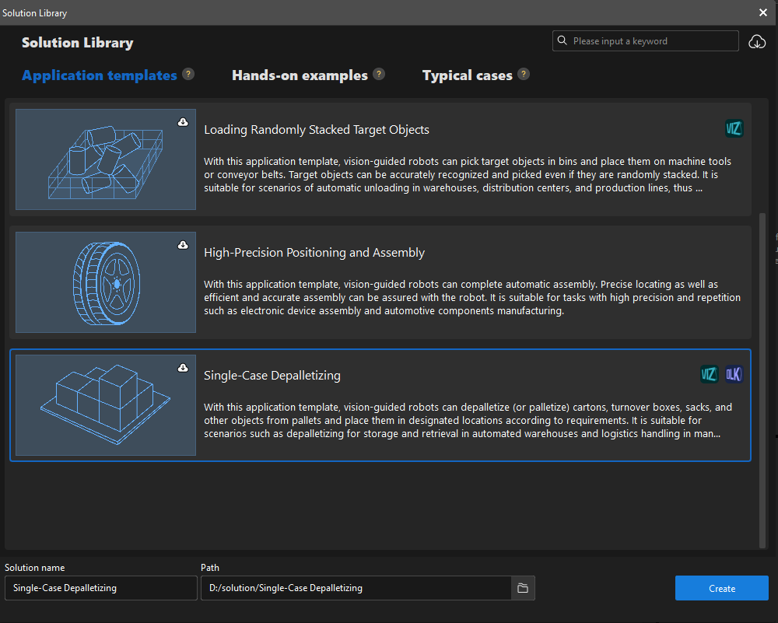The height and width of the screenshot is (623, 778).
Task: Click the Solution name text field
Action: (101, 588)
